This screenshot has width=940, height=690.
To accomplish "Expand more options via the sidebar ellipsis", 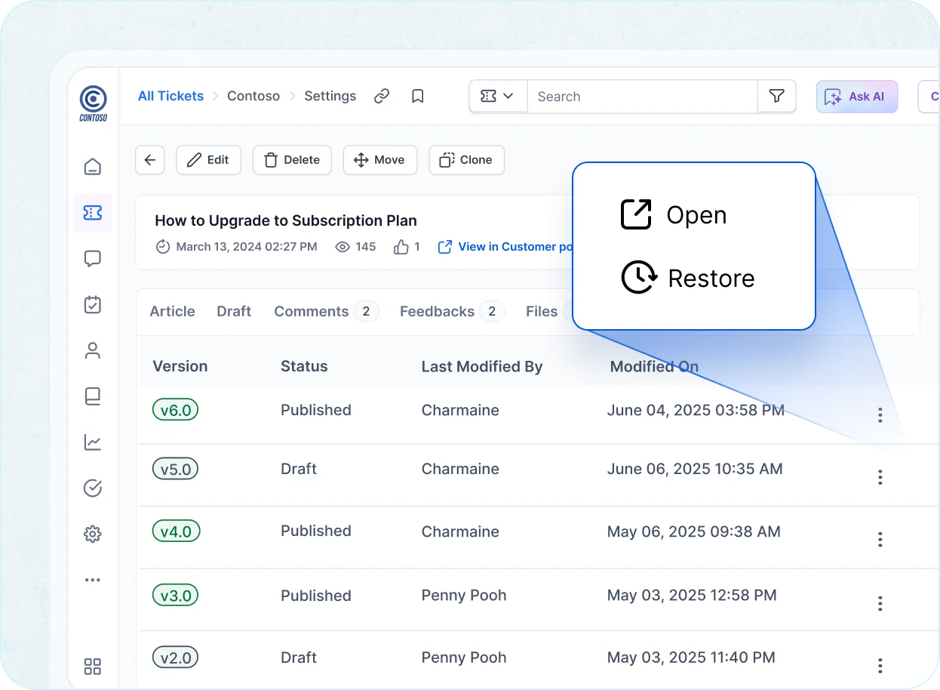I will [x=92, y=580].
